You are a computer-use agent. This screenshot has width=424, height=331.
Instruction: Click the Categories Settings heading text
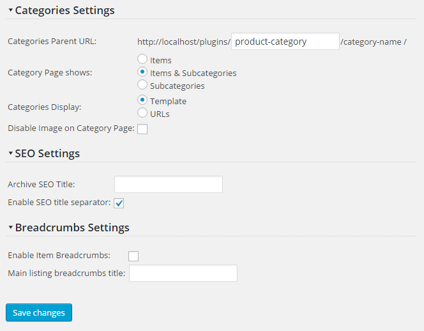64,10
